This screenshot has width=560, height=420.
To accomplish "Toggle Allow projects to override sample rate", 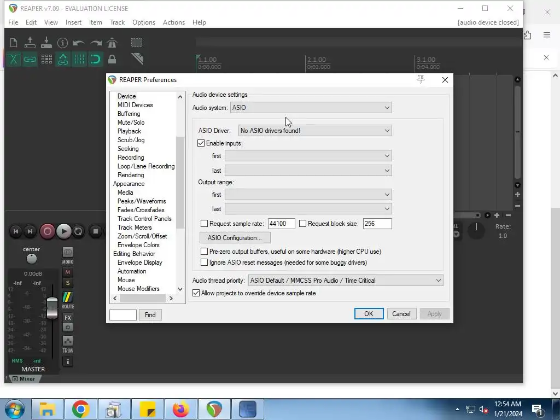I will coord(196,293).
